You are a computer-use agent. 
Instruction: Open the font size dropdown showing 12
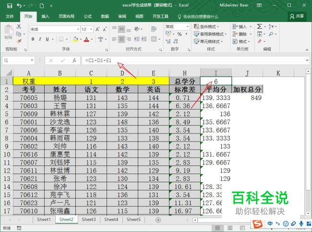91,29
